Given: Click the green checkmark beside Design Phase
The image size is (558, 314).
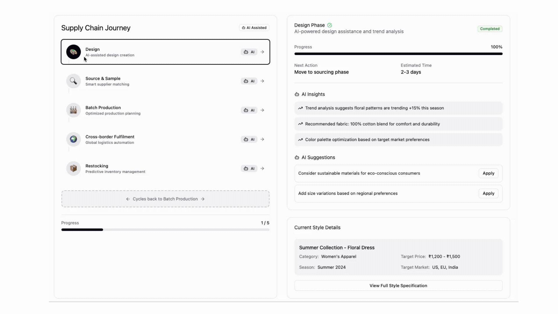Looking at the screenshot, I should [330, 25].
